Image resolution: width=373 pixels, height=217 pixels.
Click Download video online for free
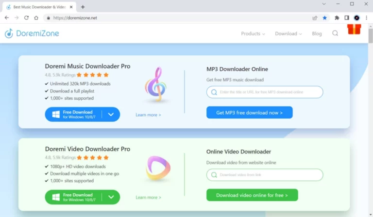point(252,195)
